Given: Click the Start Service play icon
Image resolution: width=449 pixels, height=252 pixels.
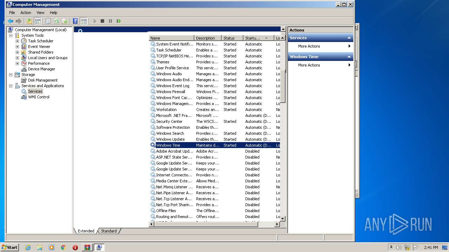Looking at the screenshot, I should (x=94, y=21).
